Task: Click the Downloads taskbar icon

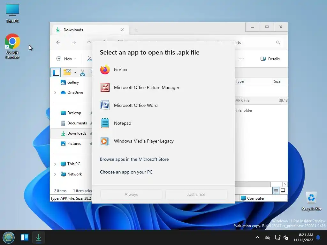Action: [x=39, y=237]
